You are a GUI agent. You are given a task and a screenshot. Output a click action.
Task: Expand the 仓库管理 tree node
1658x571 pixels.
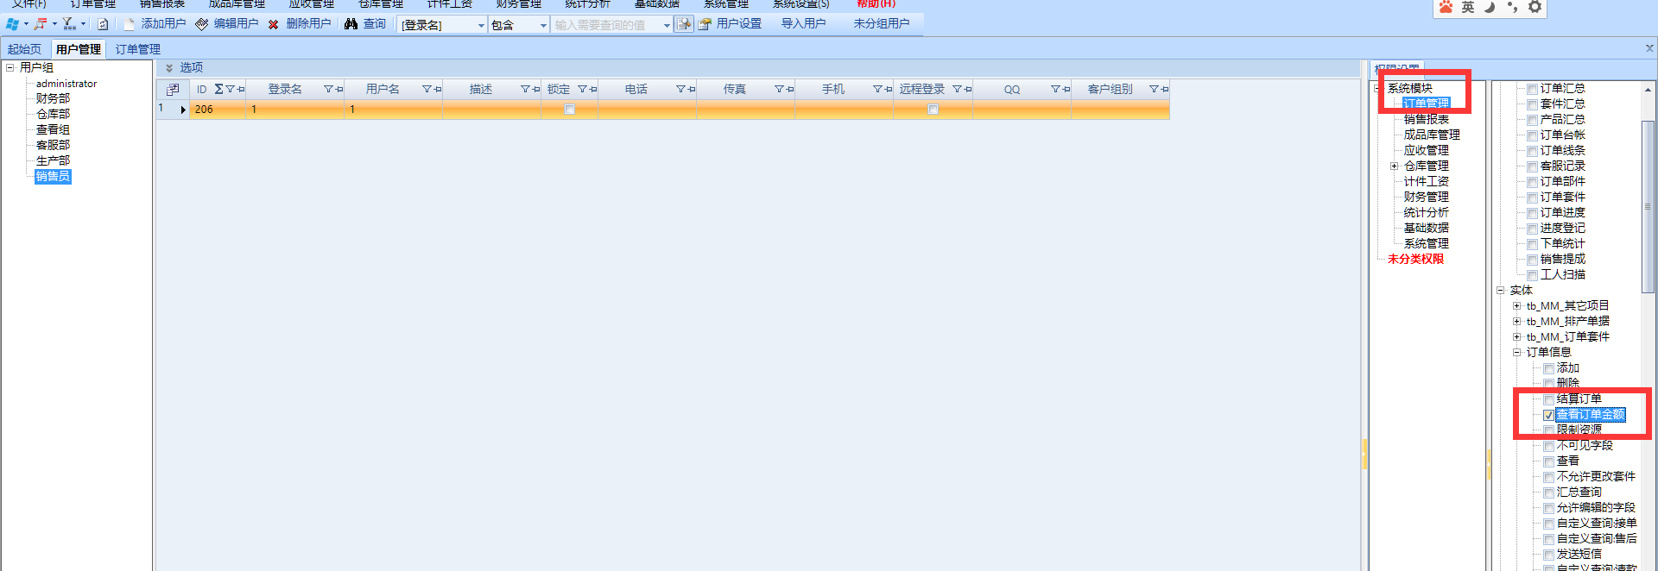(x=1394, y=166)
